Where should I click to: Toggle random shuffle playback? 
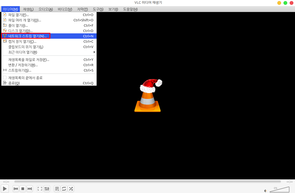(71, 189)
